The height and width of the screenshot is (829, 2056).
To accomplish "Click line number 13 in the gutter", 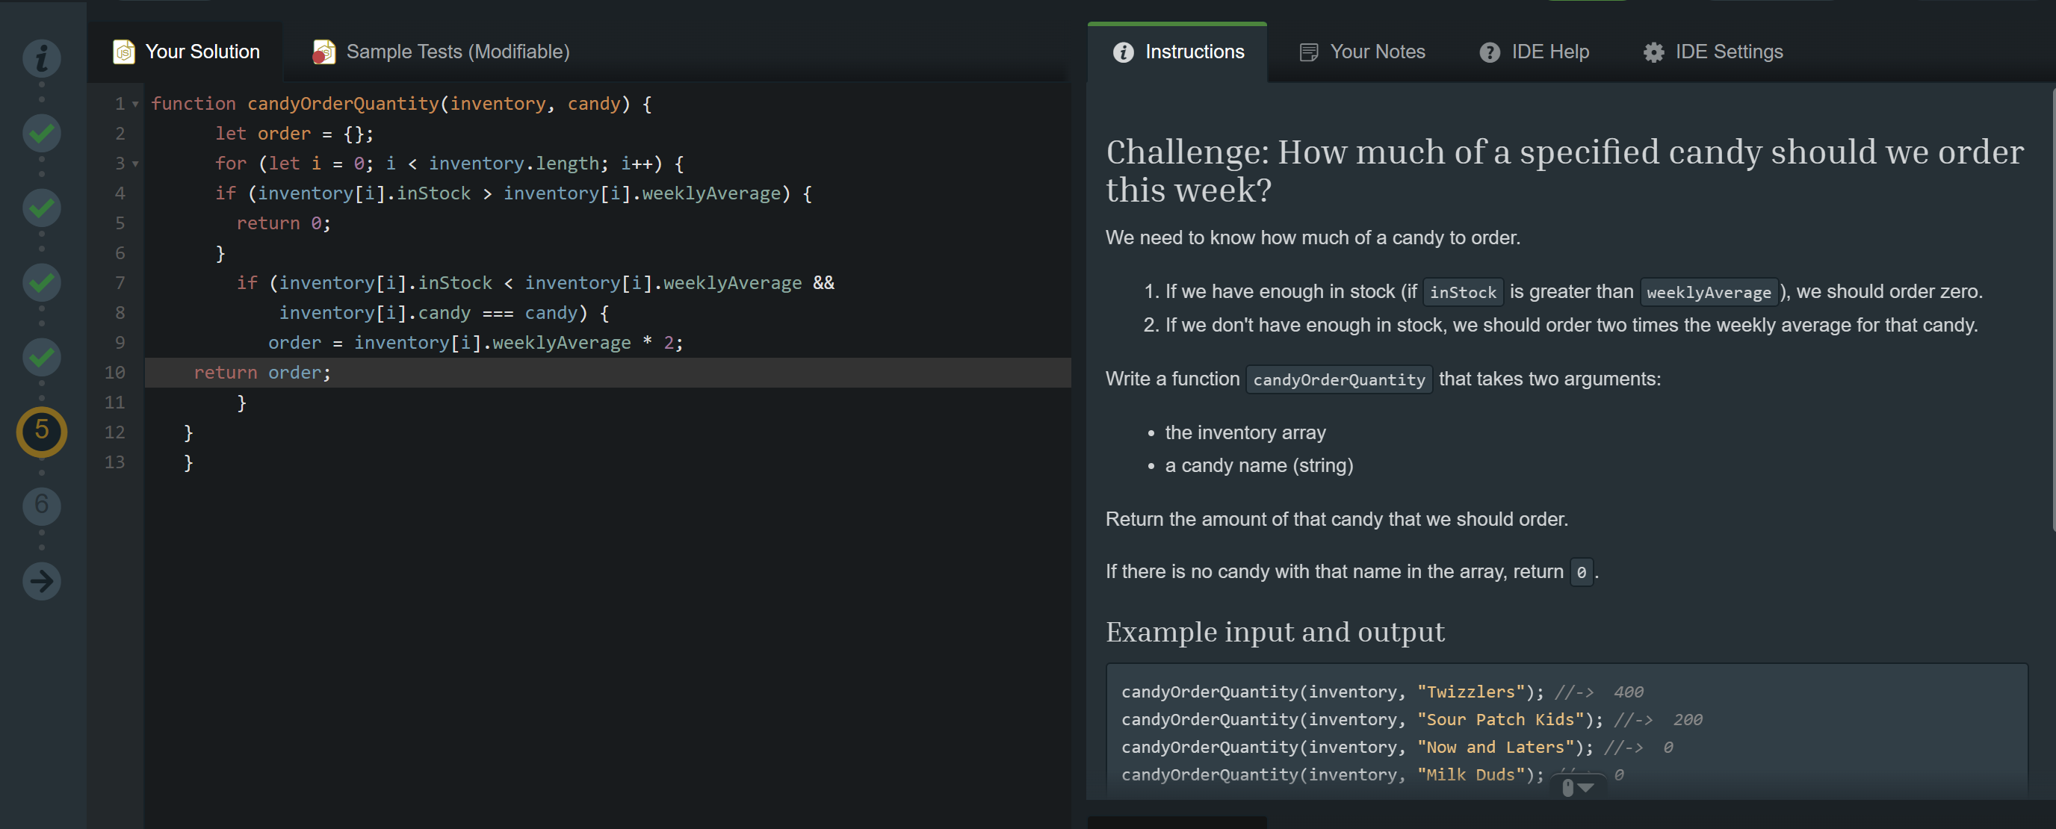I will click(115, 462).
